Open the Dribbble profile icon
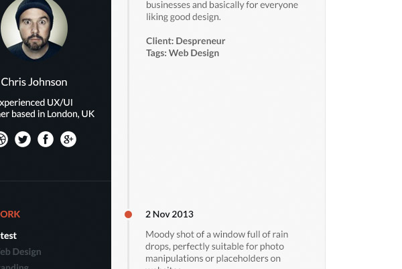The image size is (402, 269). pos(2,139)
